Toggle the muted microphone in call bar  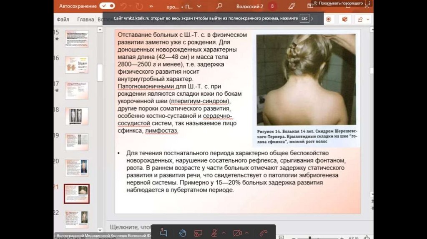pos(214,233)
